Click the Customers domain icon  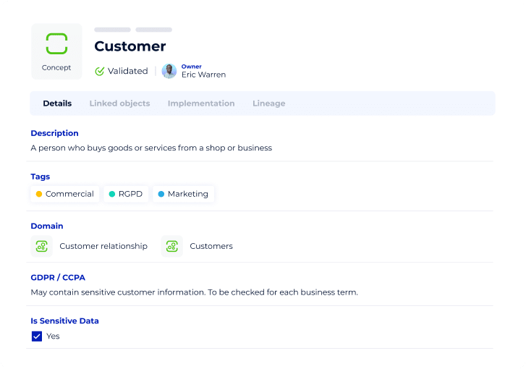[171, 246]
